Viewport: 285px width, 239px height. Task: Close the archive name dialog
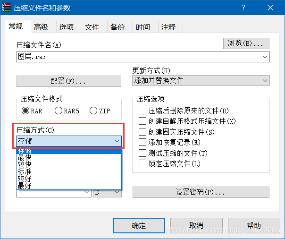point(270,8)
